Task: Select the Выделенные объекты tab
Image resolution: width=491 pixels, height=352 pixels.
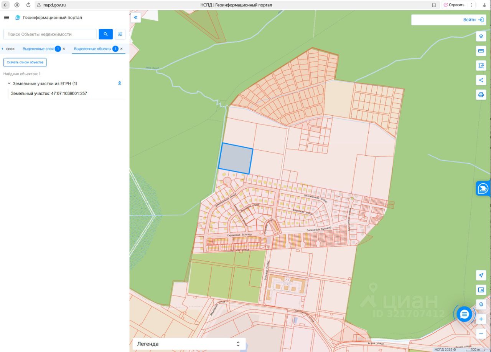Action: [x=92, y=49]
